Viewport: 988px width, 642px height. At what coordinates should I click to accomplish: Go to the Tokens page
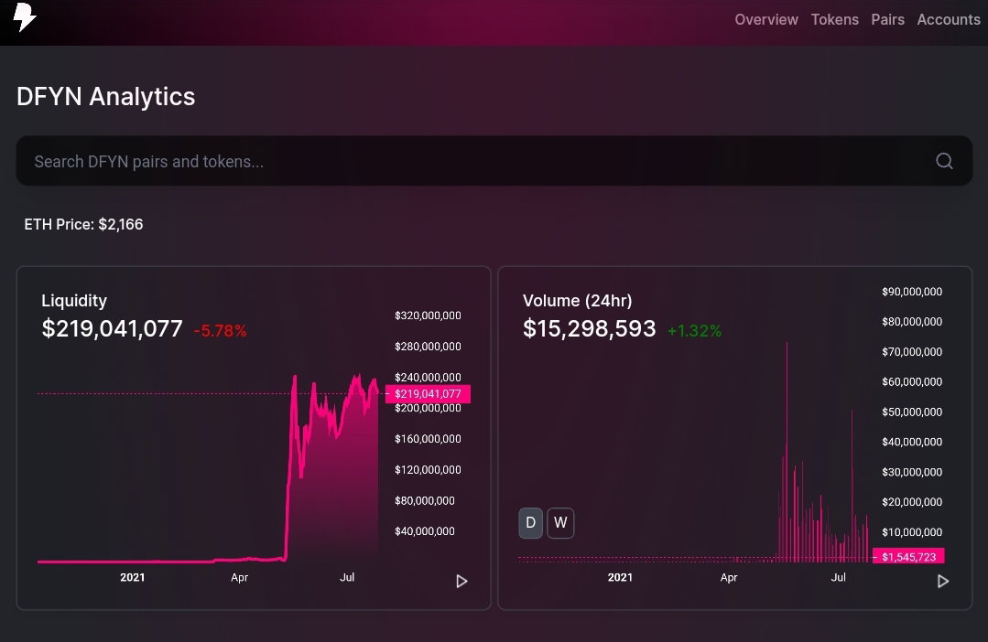[834, 19]
